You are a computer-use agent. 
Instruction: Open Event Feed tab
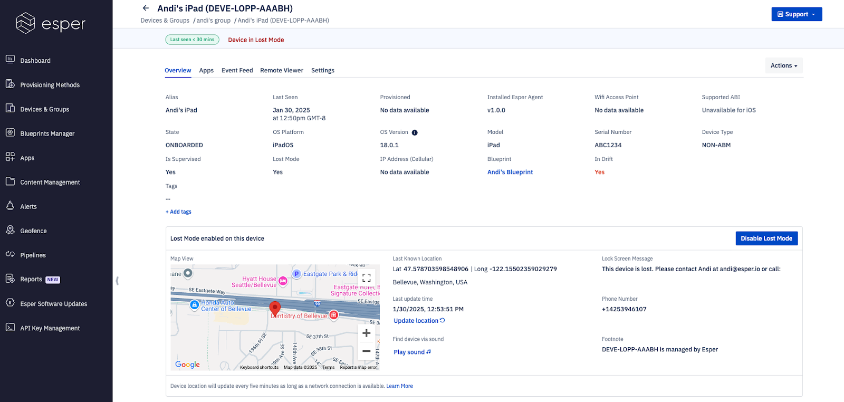pyautogui.click(x=237, y=70)
